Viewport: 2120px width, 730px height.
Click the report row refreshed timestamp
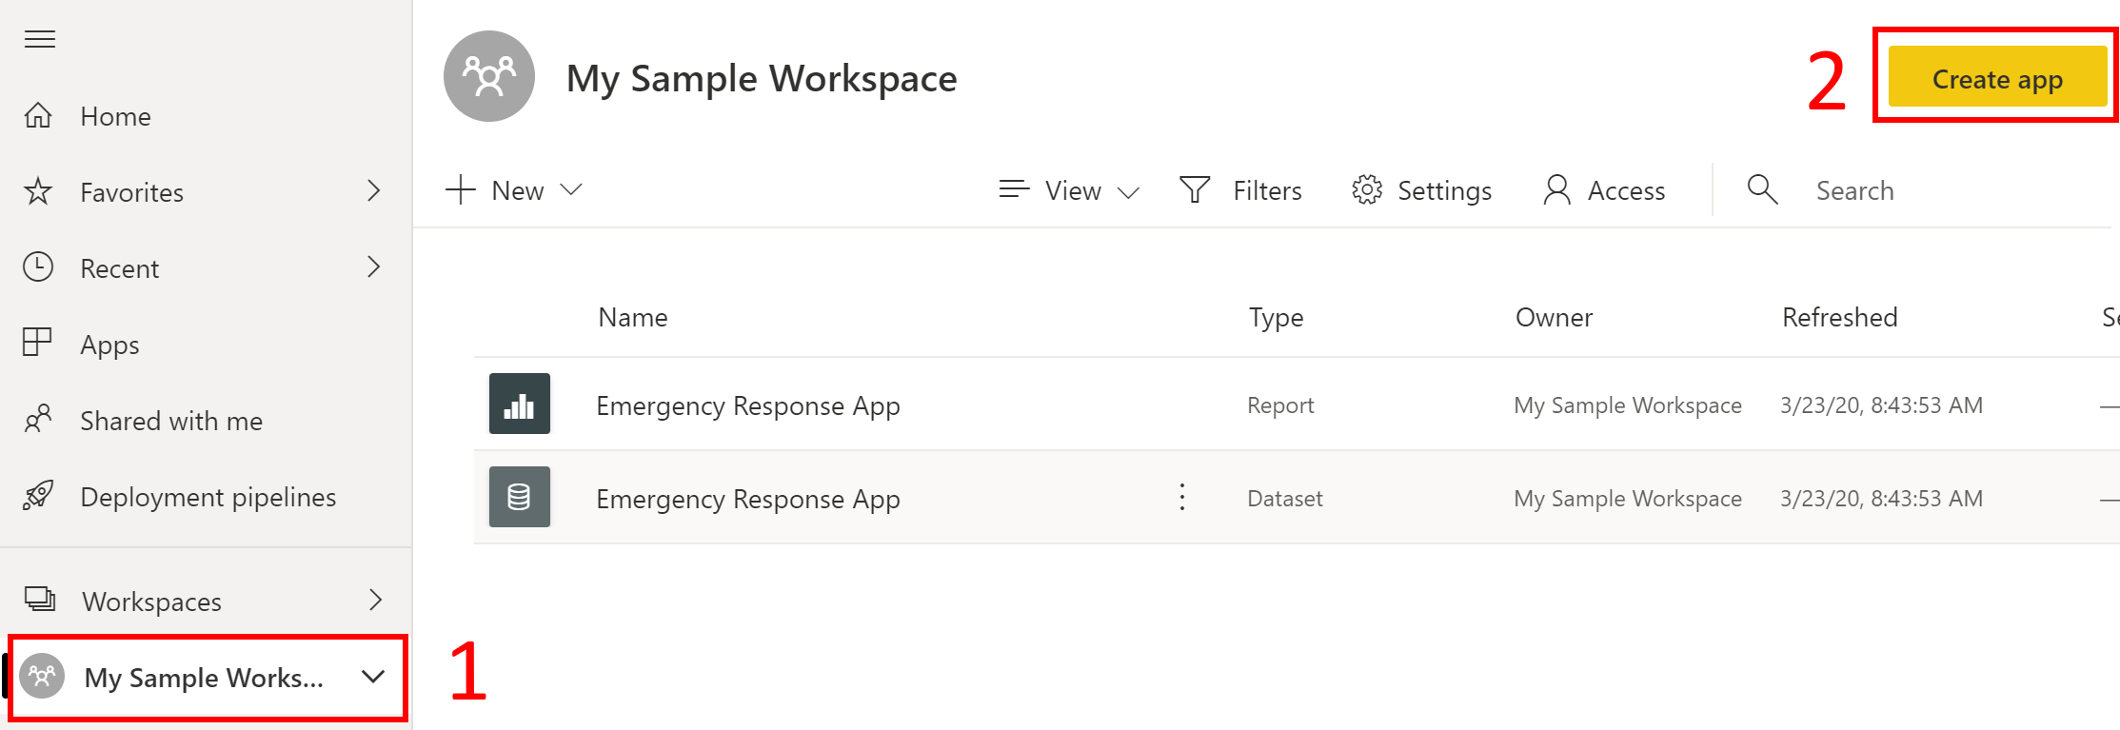[1882, 405]
